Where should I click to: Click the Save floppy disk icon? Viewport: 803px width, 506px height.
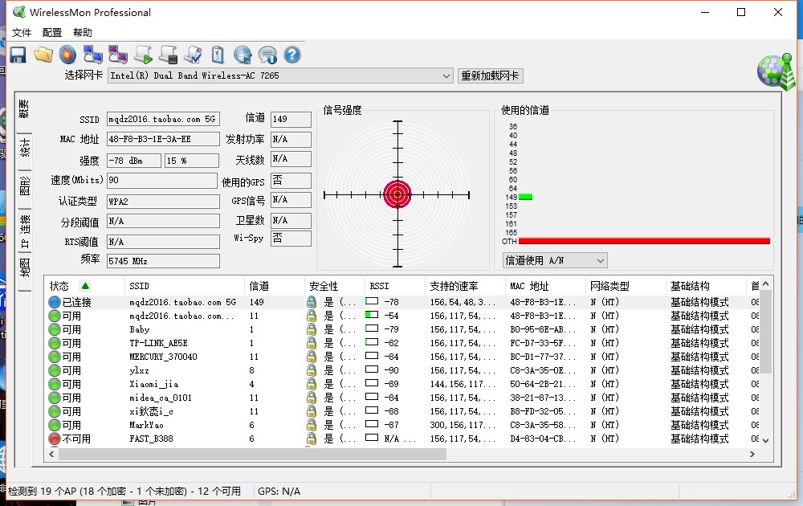(x=18, y=55)
